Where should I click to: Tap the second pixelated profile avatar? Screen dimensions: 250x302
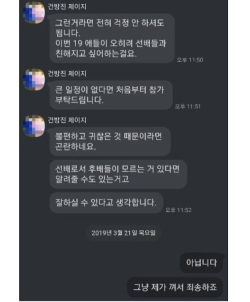point(34,79)
